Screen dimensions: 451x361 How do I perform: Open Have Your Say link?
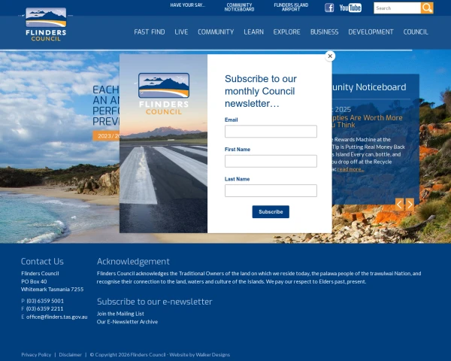187,5
